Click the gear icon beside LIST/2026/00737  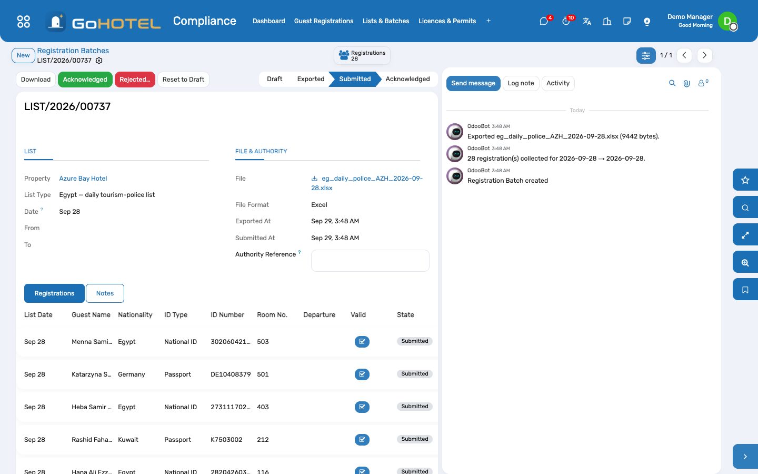[99, 61]
